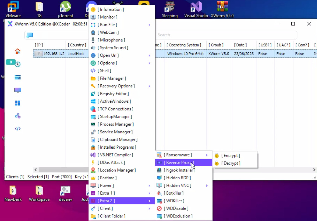Image resolution: width=317 pixels, height=221 pixels.
Task: Click the [ Date ] column header
Action: [240, 45]
